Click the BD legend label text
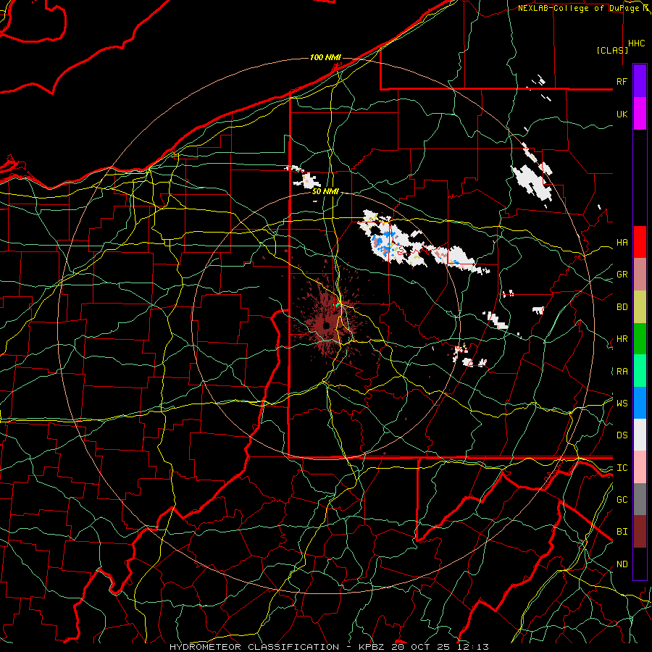 622,307
